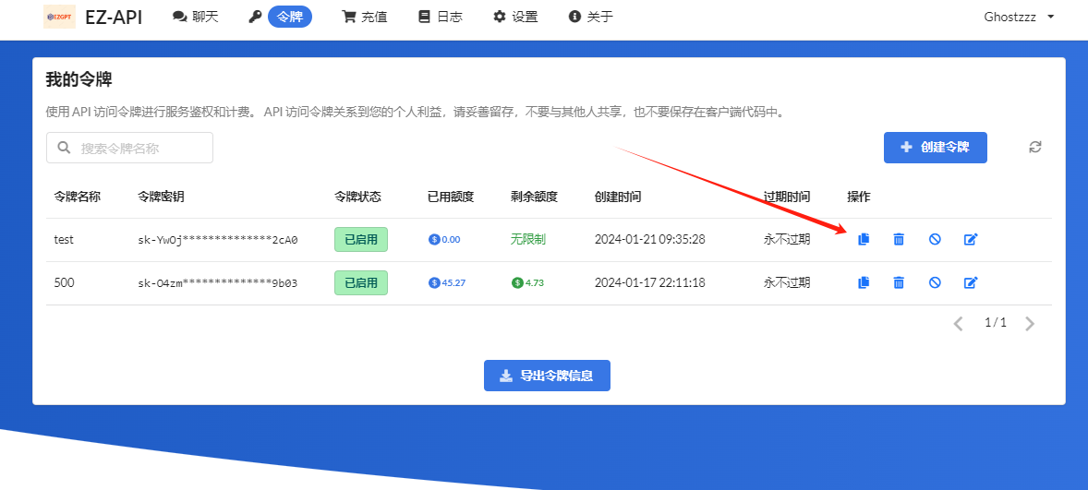Open the 关于 about page
This screenshot has height=490, width=1088.
(x=590, y=17)
